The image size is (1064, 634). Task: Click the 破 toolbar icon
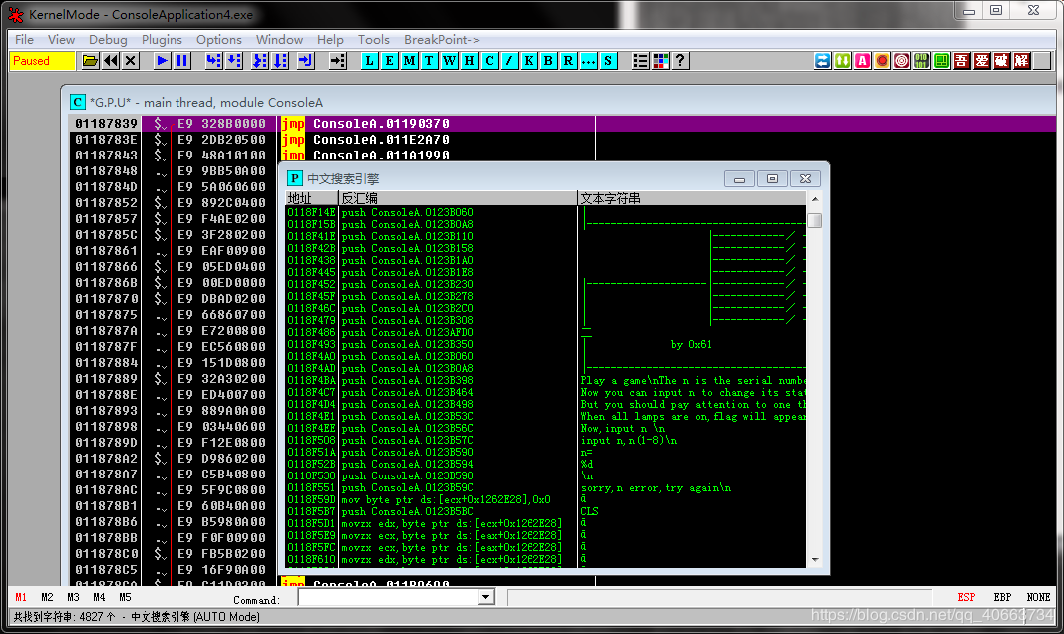click(1001, 61)
